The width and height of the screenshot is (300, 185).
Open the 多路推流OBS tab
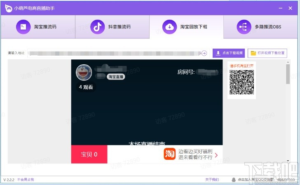(x=260, y=27)
